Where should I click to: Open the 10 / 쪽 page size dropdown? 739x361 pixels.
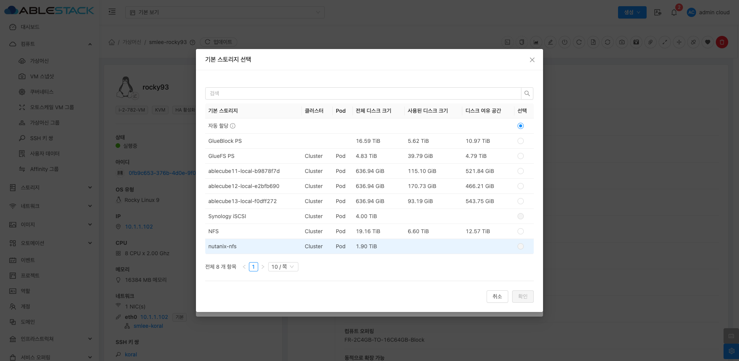pyautogui.click(x=283, y=267)
